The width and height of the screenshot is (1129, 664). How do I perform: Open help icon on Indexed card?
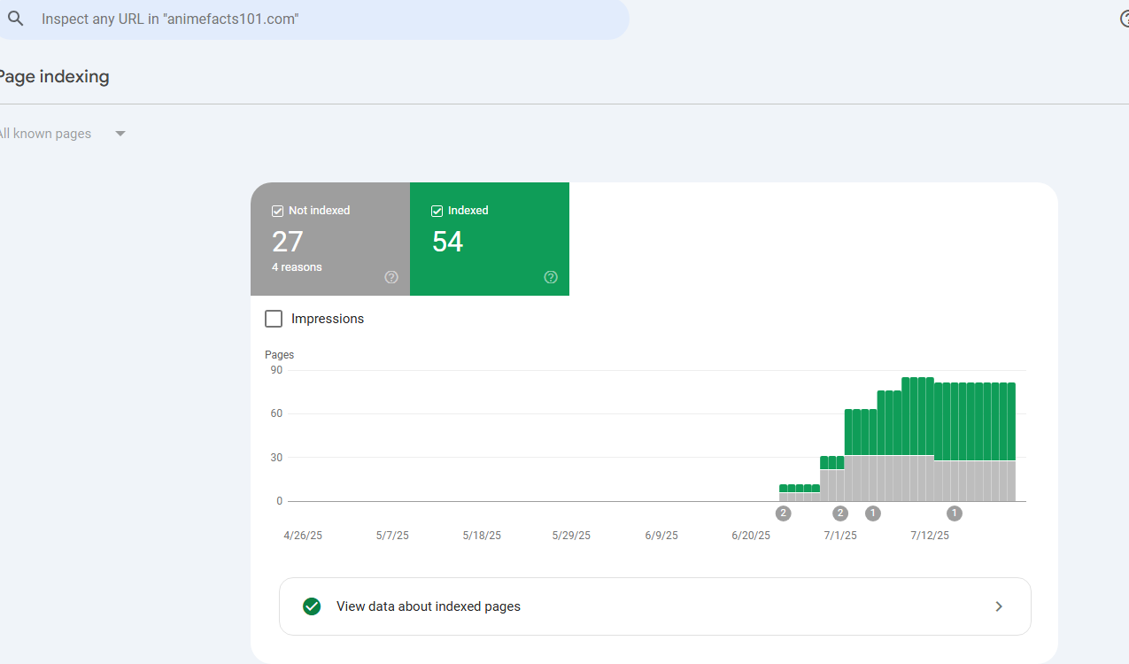551,277
